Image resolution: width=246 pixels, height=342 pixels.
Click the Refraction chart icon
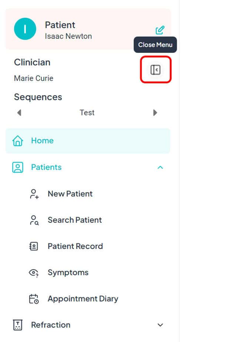(x=17, y=325)
